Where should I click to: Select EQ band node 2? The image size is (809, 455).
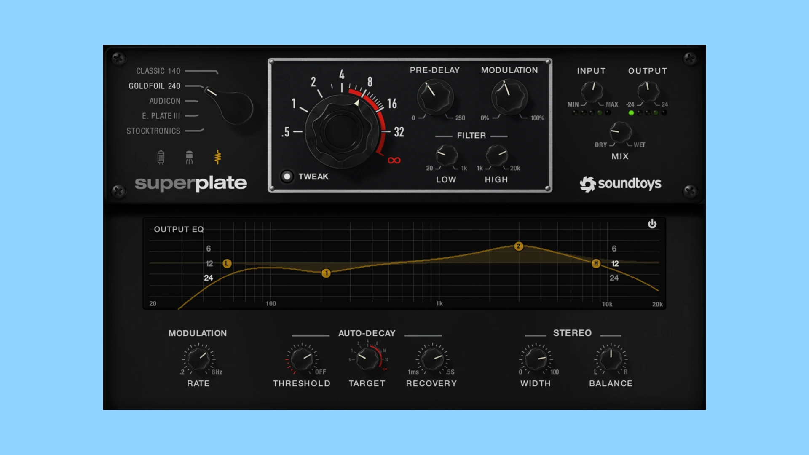[x=519, y=246]
